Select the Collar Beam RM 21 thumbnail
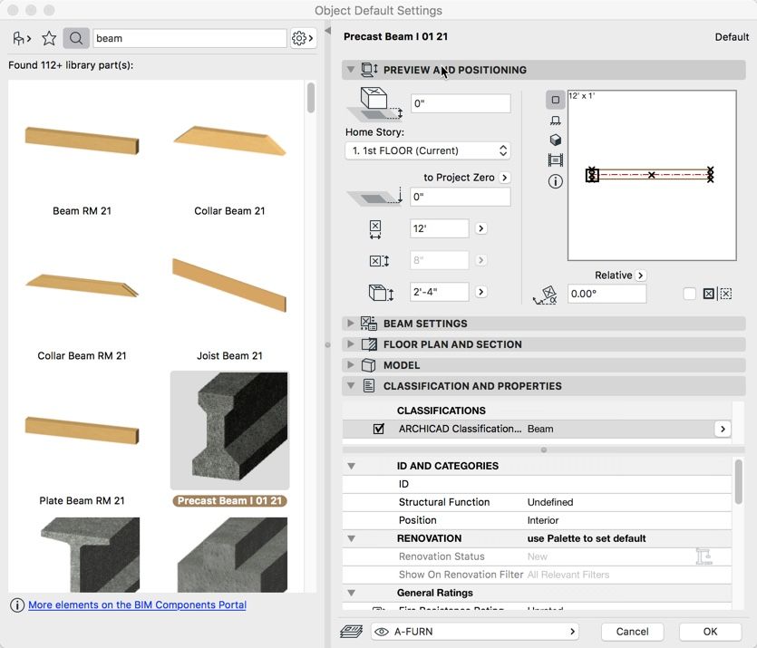757x648 pixels. 82,285
